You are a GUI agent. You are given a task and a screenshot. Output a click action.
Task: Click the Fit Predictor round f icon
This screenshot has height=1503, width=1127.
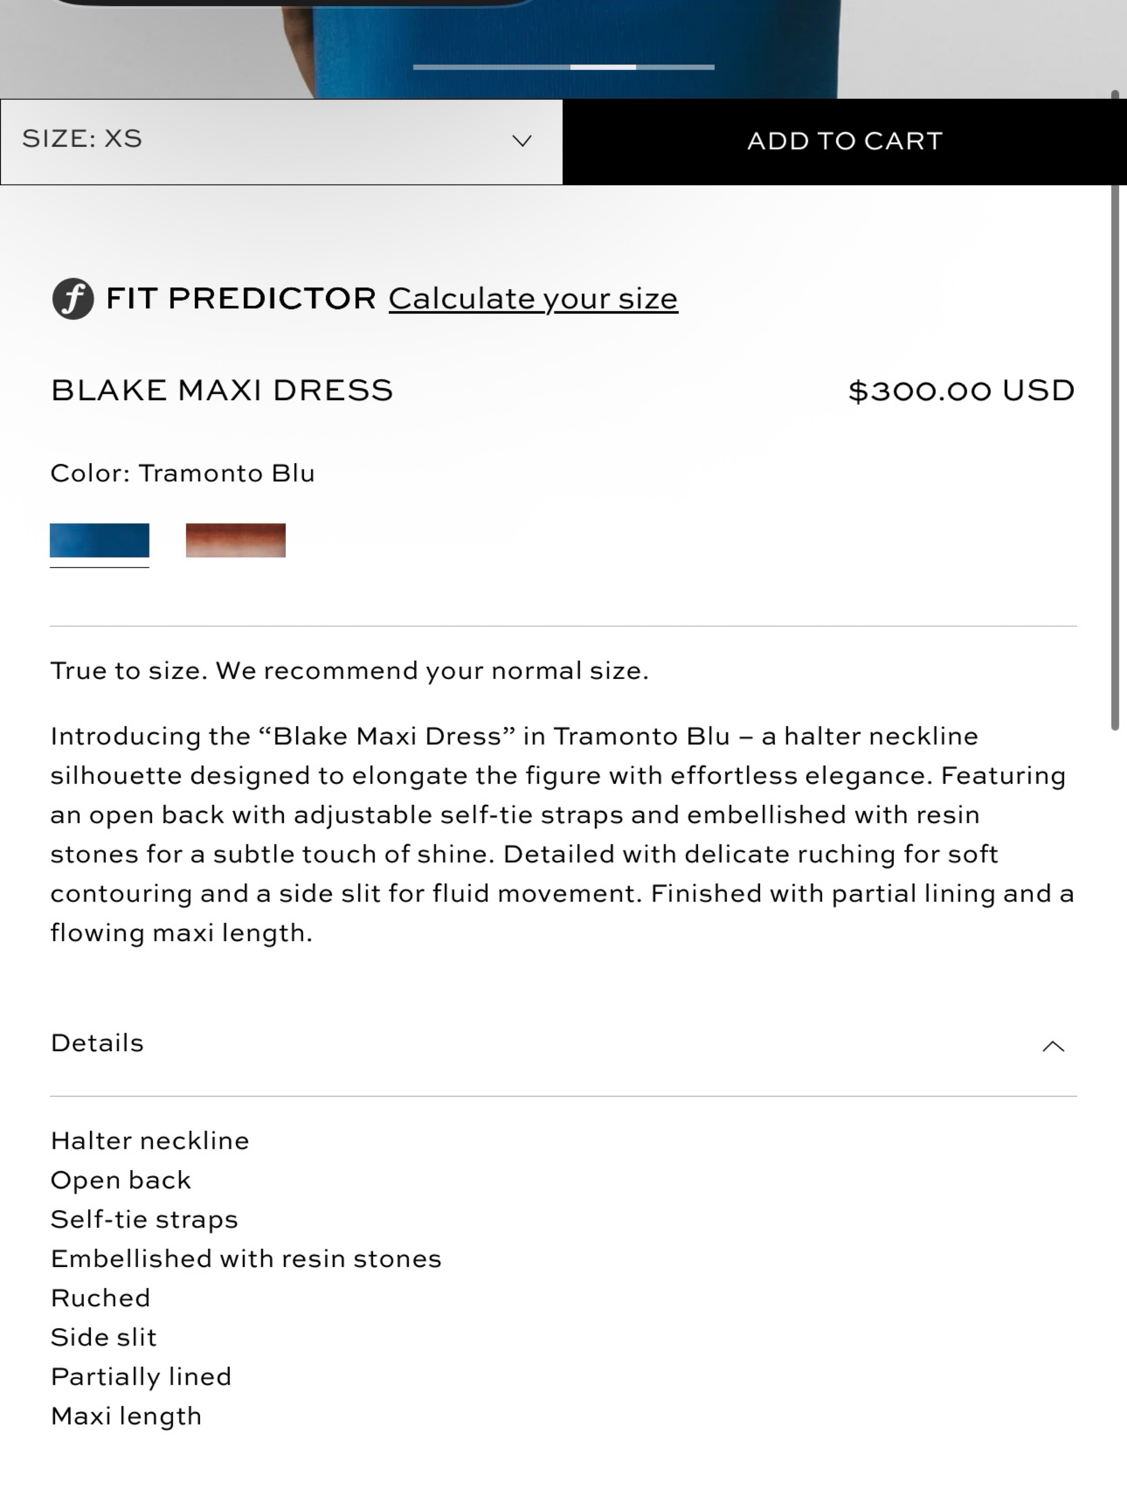[73, 298]
